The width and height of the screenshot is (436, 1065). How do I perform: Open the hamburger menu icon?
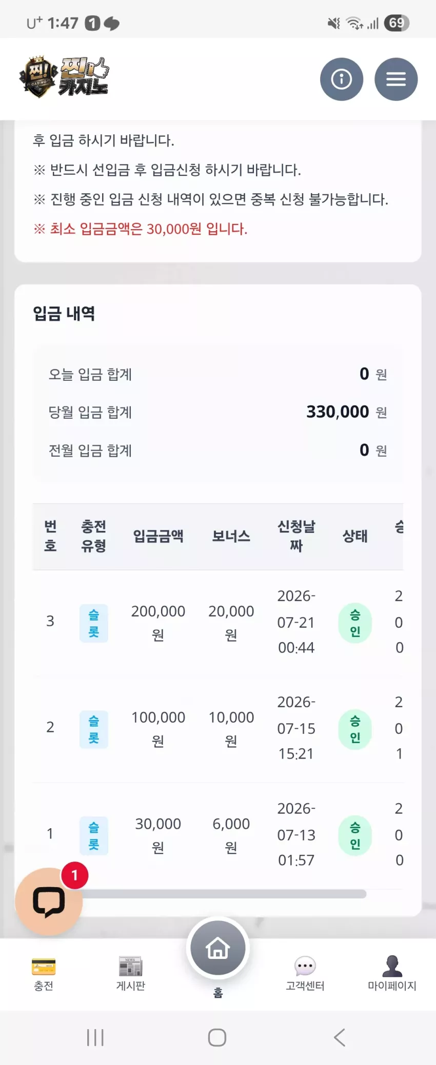pyautogui.click(x=396, y=79)
